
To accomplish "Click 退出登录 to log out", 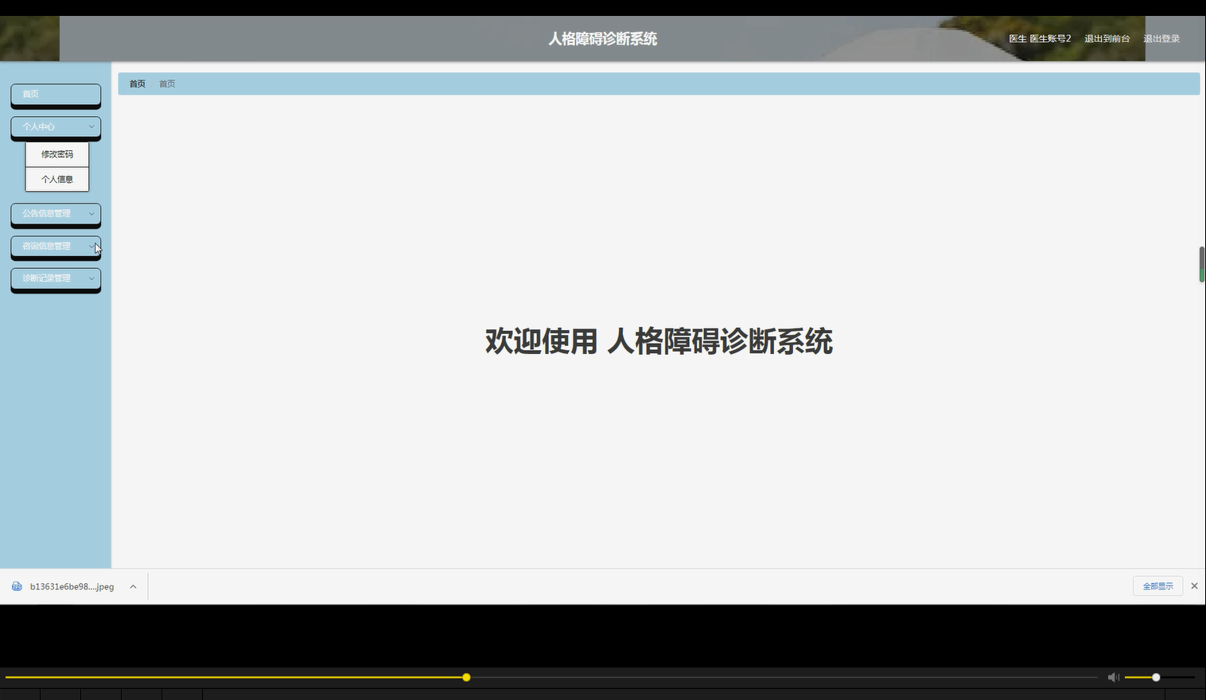I will pos(1162,37).
